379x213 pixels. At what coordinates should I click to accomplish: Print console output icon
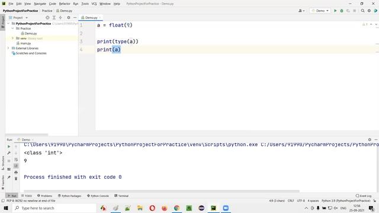coord(16,172)
